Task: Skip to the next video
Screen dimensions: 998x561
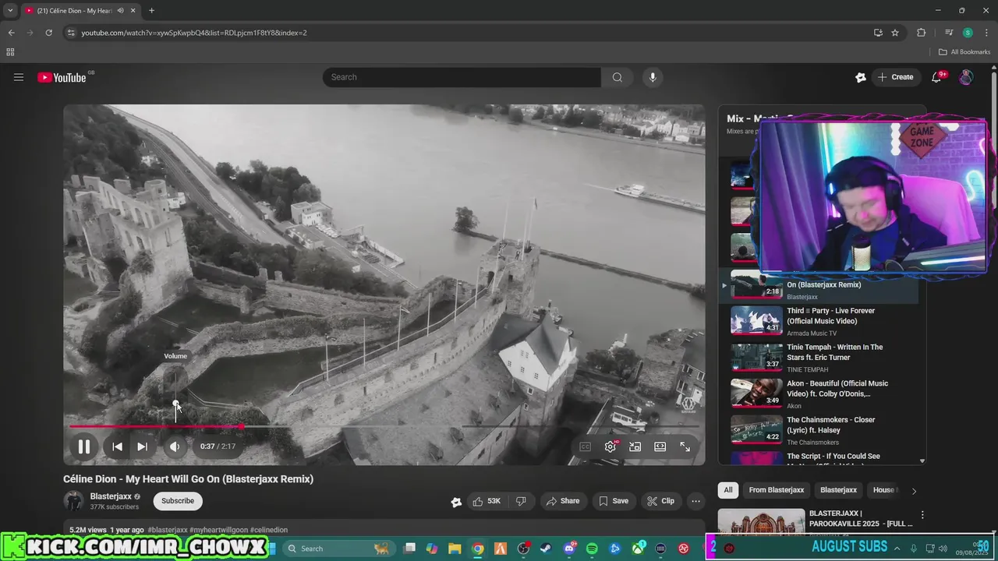Action: [142, 446]
